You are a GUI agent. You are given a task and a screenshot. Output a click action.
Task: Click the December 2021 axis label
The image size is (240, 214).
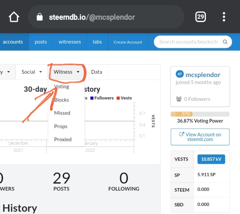(x=18, y=146)
